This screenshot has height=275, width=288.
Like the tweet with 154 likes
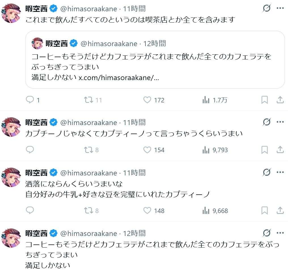(x=147, y=150)
